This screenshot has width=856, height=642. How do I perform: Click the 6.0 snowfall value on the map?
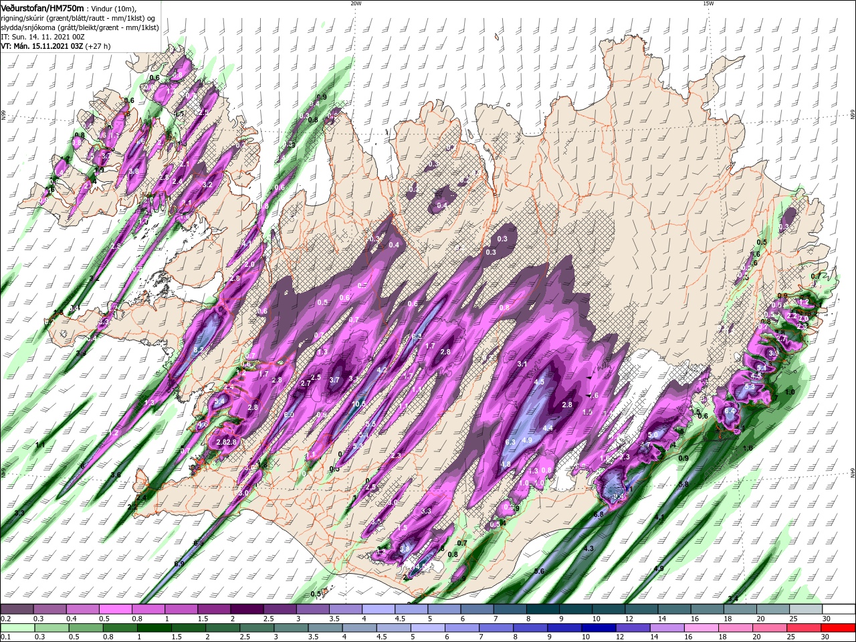pos(290,415)
